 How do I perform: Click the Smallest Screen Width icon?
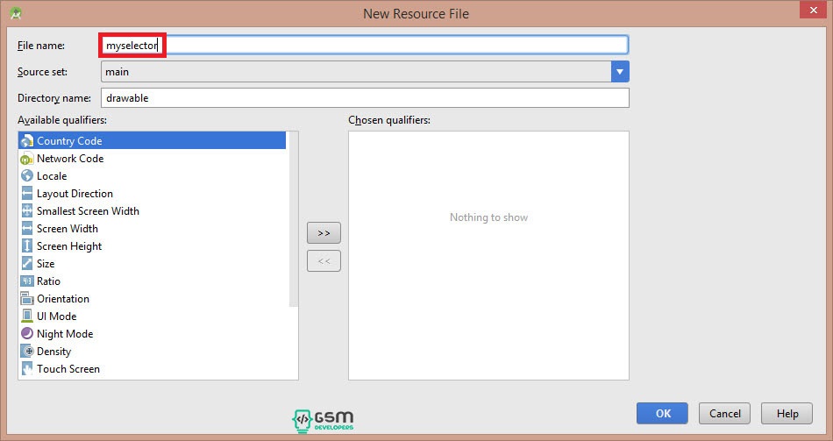(x=26, y=211)
